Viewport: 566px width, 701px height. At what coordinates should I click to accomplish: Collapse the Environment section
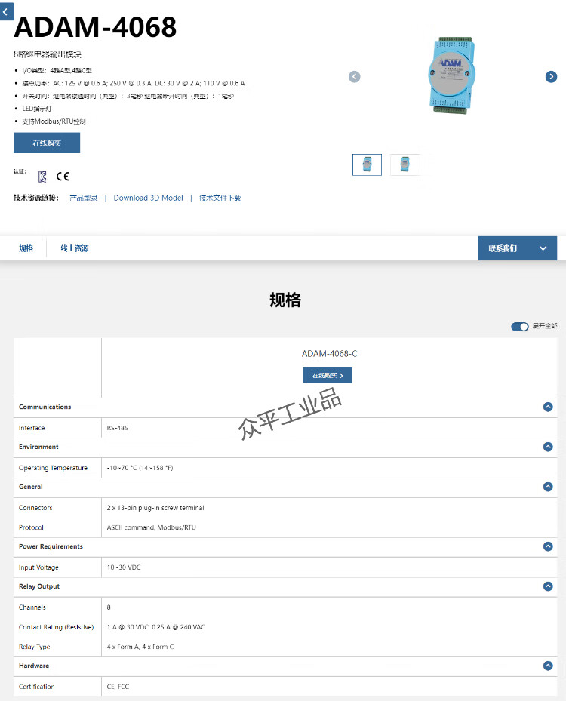[x=548, y=447]
